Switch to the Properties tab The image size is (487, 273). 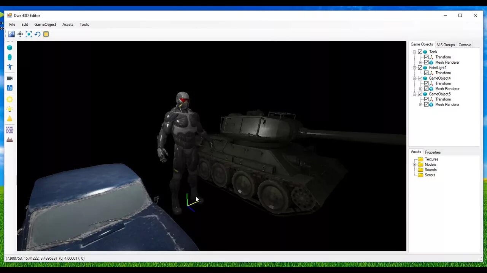coord(433,152)
